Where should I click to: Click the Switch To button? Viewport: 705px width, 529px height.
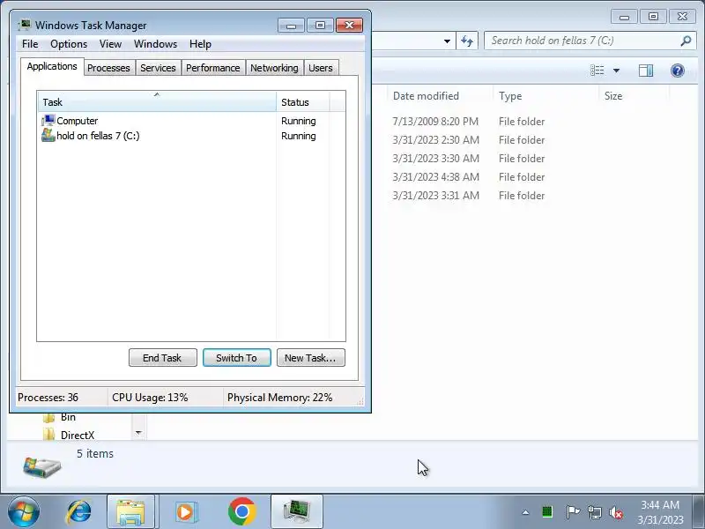click(x=237, y=358)
